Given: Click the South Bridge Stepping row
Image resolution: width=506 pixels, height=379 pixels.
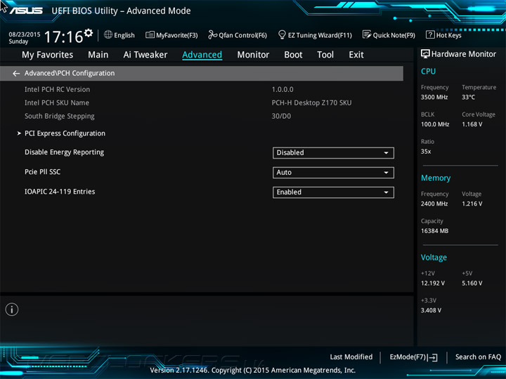Looking at the screenshot, I should point(60,117).
